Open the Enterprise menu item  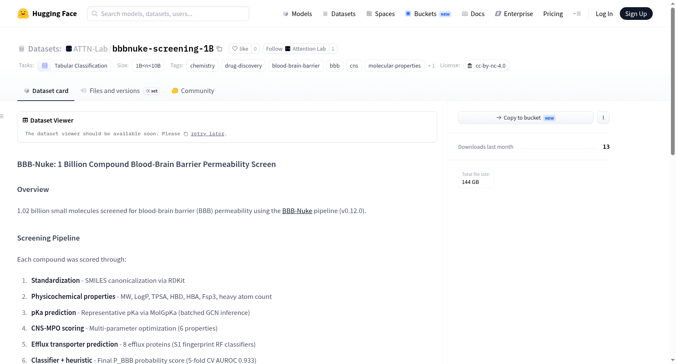click(x=514, y=14)
